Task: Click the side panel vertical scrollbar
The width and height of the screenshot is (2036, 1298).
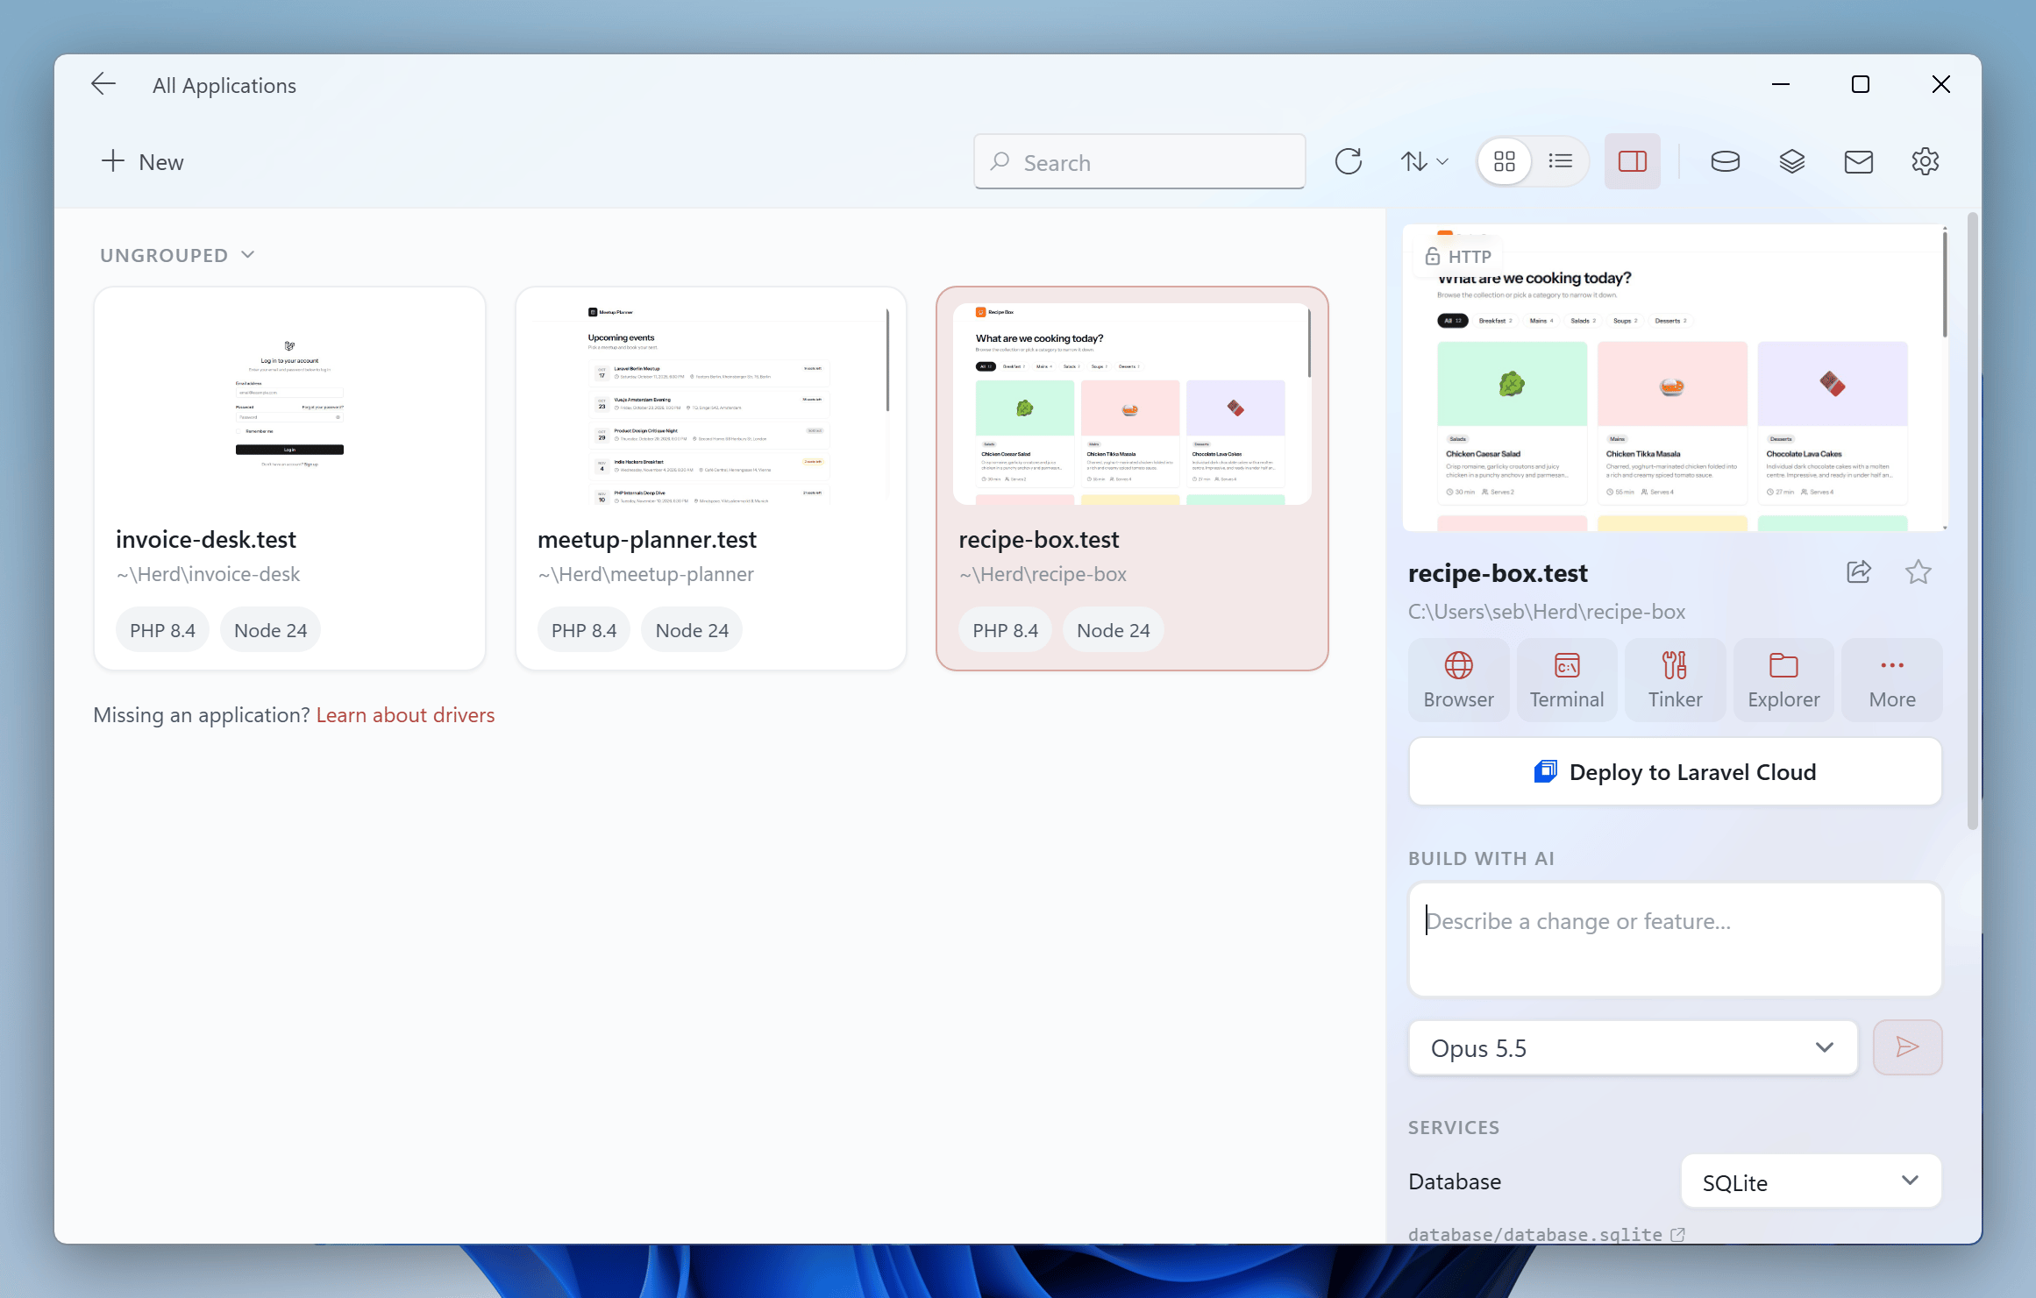Action: pyautogui.click(x=1973, y=521)
